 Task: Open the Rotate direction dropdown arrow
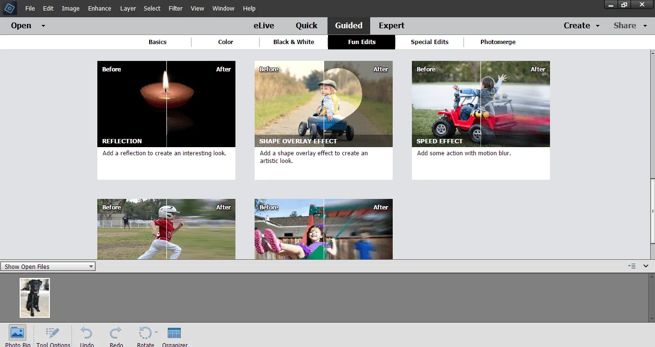coord(156,332)
